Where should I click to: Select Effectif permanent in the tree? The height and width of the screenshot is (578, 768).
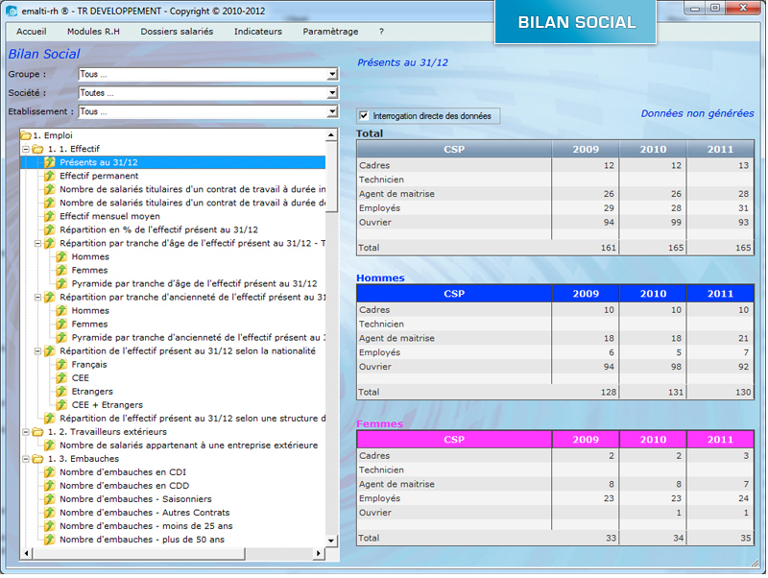[x=99, y=176]
